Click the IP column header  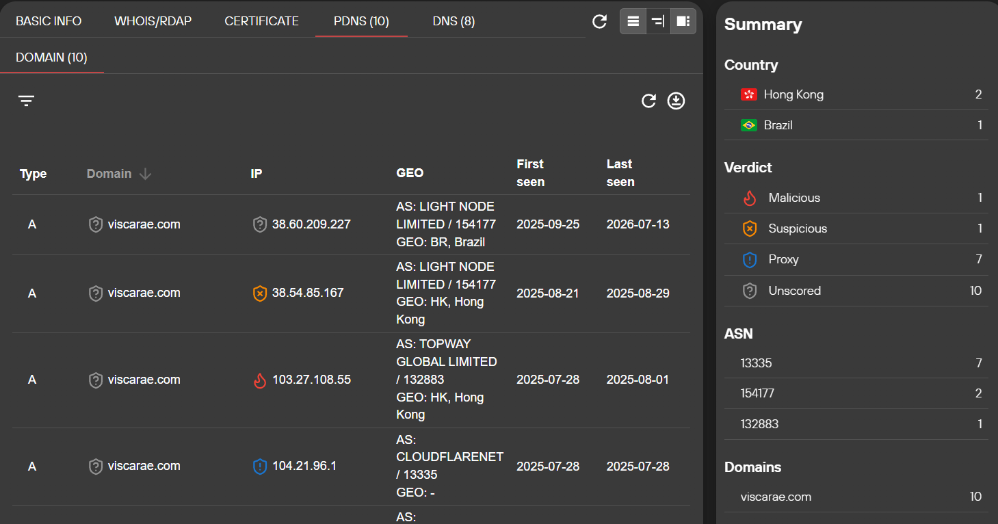click(x=257, y=174)
